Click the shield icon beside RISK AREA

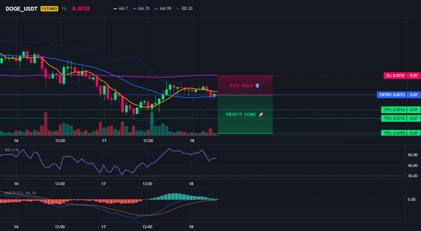click(x=257, y=86)
